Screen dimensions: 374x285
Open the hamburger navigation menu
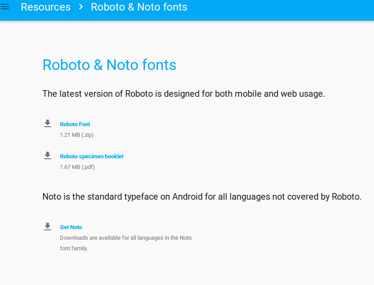point(5,7)
